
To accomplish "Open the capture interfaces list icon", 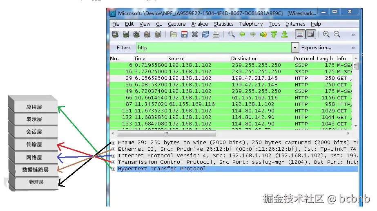I will click(x=116, y=34).
